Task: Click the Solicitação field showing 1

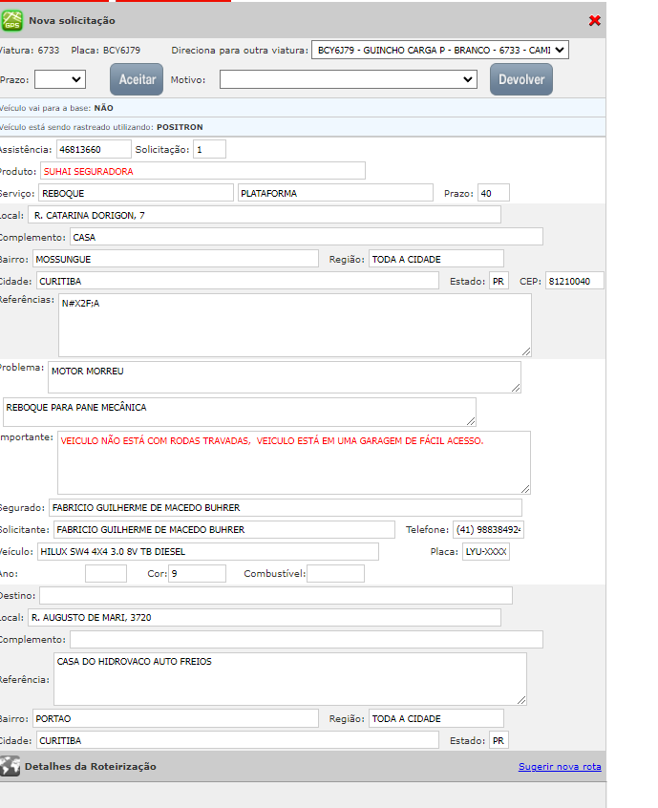Action: pos(210,149)
